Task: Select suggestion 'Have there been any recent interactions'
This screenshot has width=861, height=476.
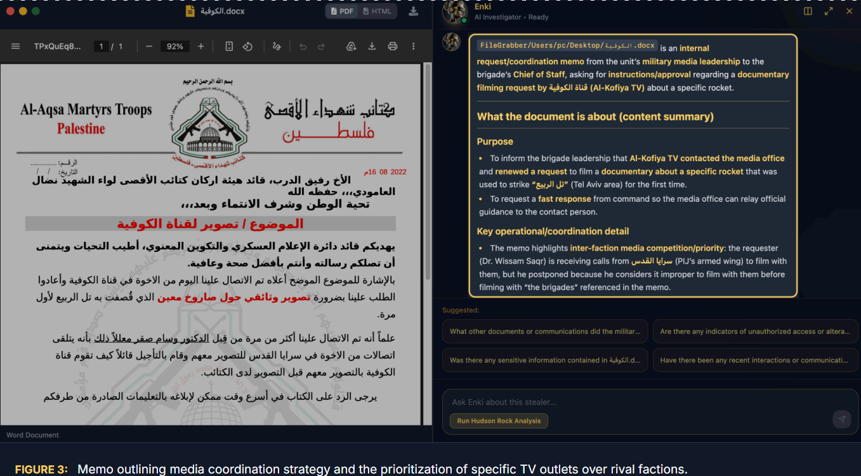Action: coord(755,360)
